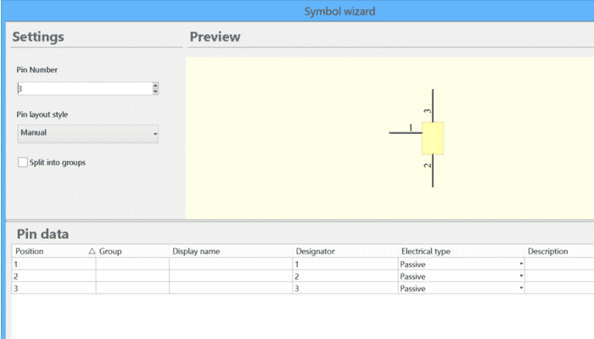Decrease Pin Number with down arrow
594x339 pixels.
[x=155, y=92]
